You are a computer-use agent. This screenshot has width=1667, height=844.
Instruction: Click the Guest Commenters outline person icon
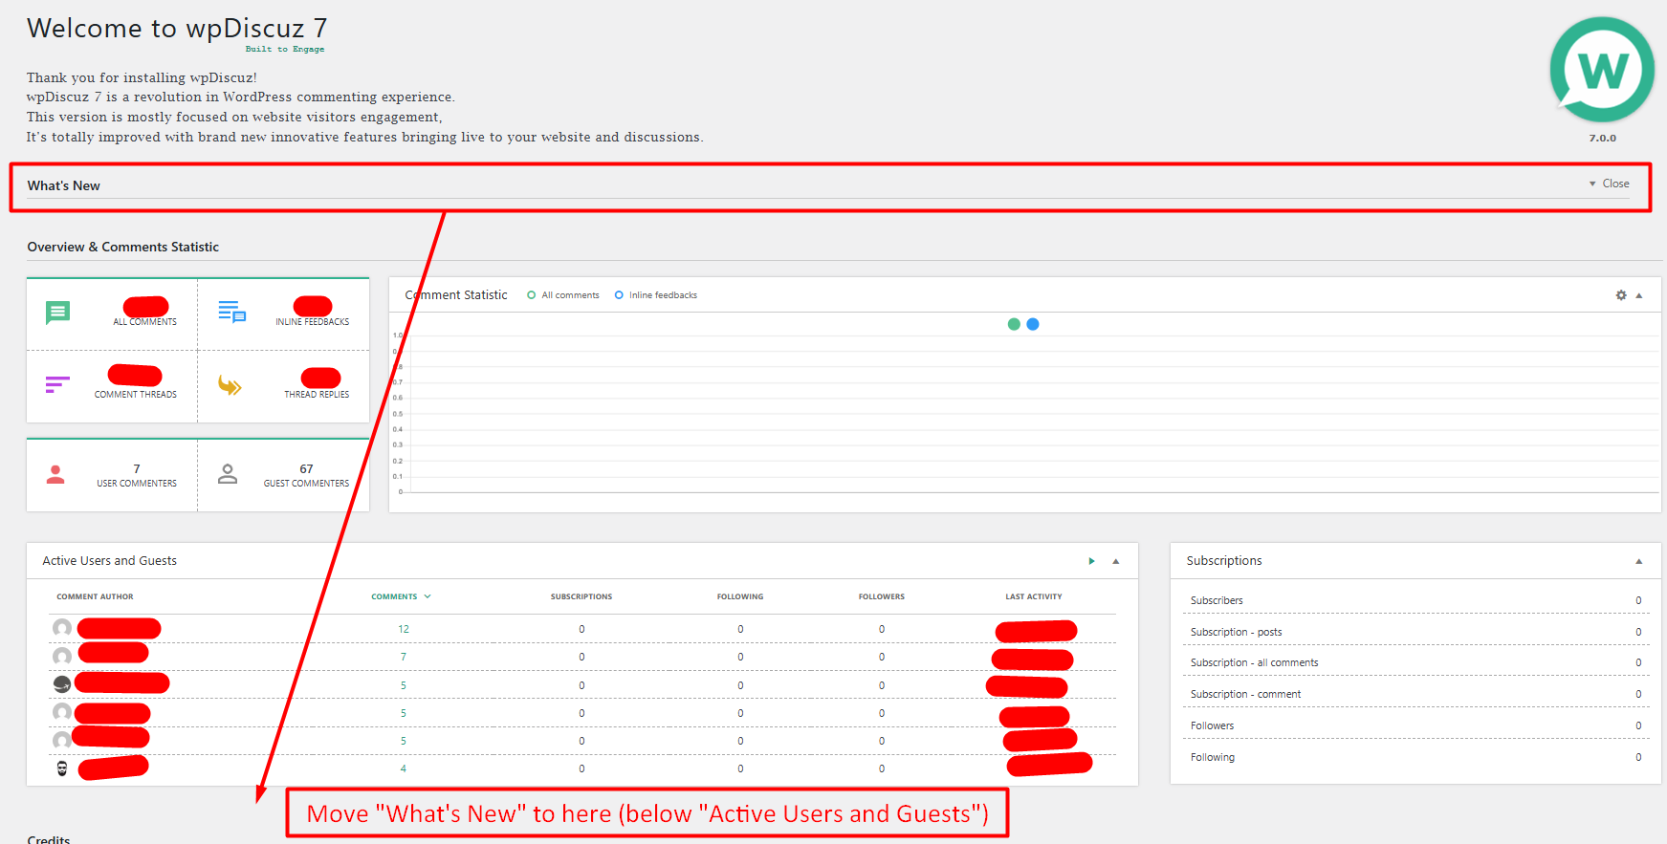coord(228,474)
